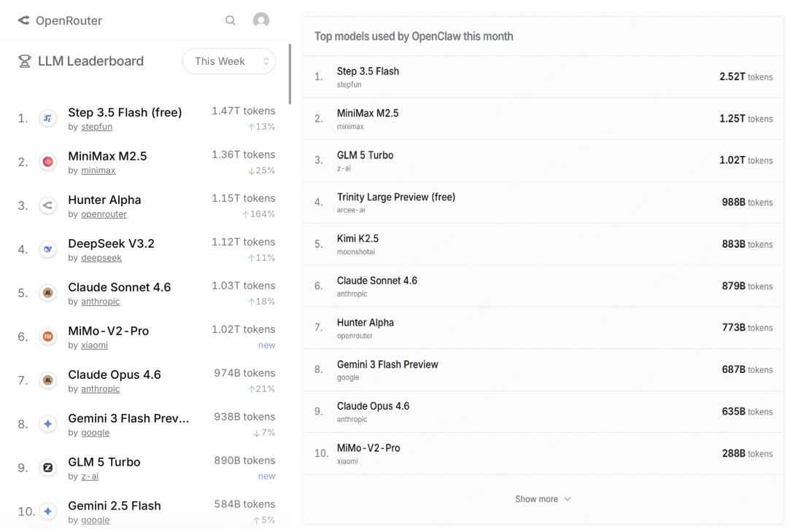788x529 pixels.
Task: Click the LLM Leaderboard trophy icon
Action: (x=25, y=61)
